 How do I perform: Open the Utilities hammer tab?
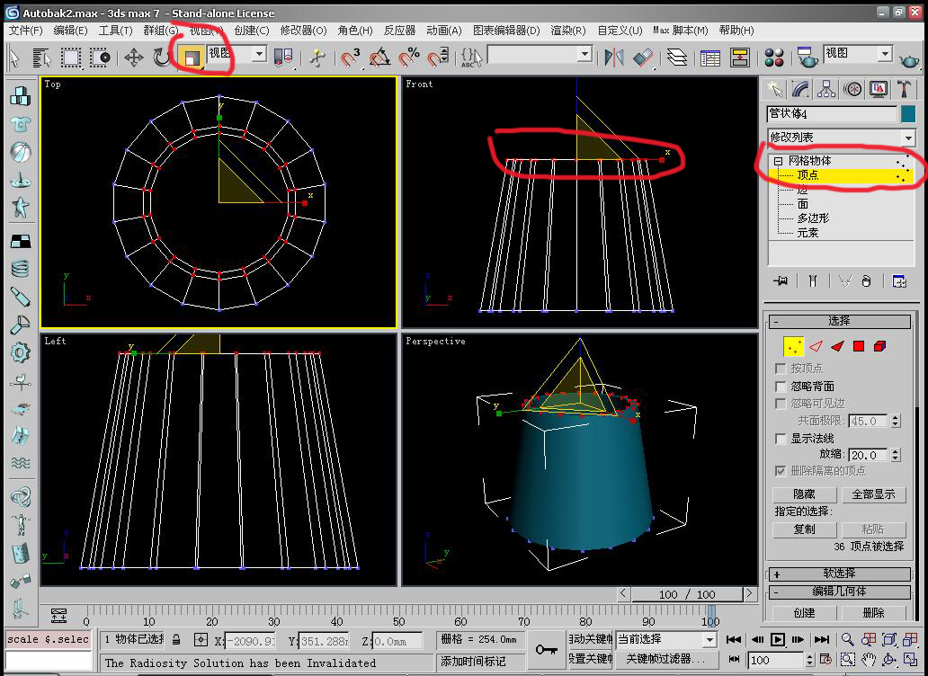click(904, 89)
